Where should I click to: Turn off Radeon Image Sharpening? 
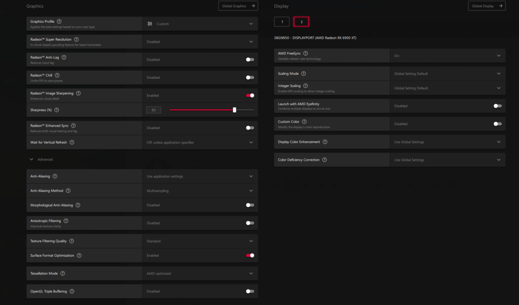(x=250, y=95)
